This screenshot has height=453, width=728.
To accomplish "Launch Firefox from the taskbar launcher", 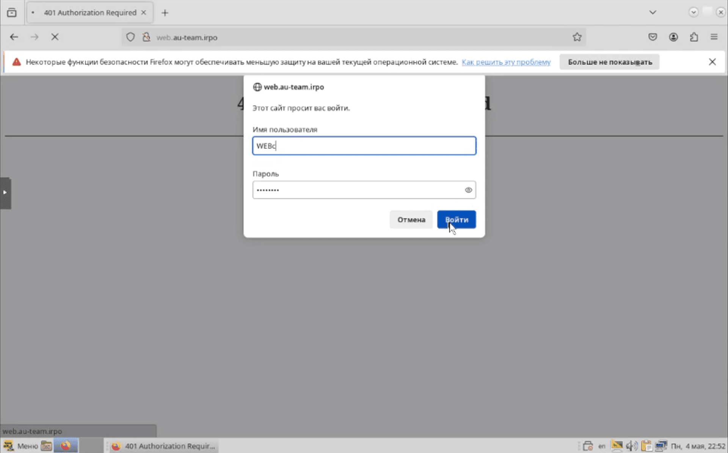I will (66, 446).
